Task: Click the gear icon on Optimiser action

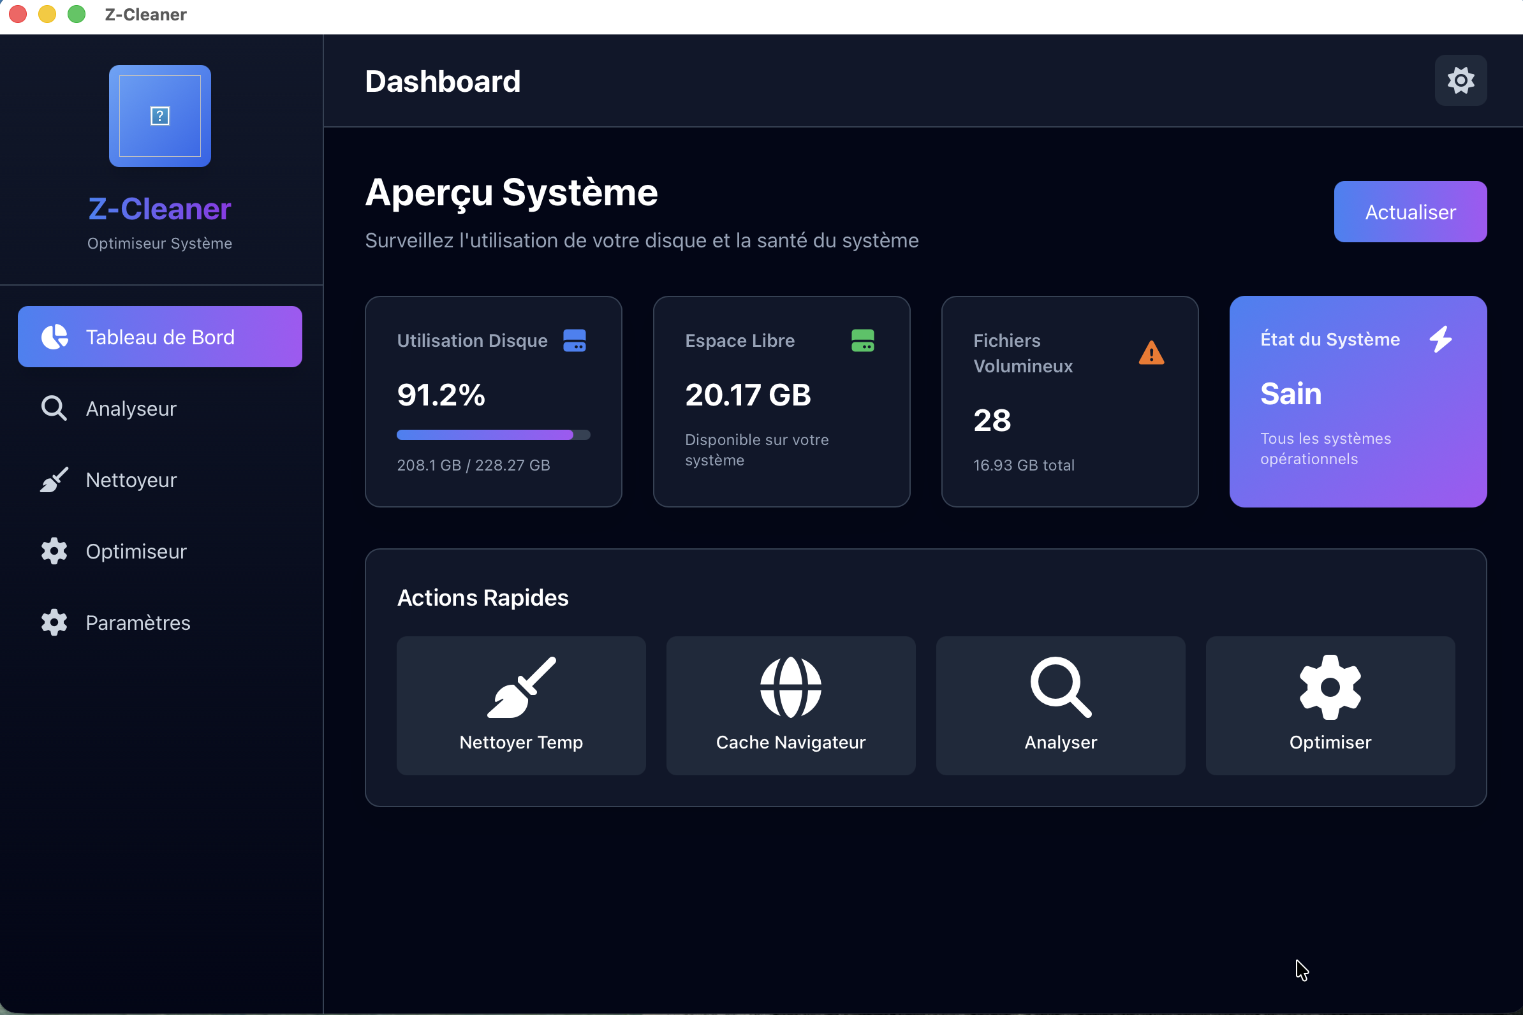Action: [1329, 687]
